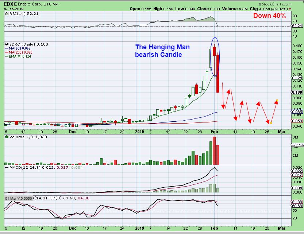Click the 0.022 MACD tag on the right axis
304x234 pixels.
[297, 171]
